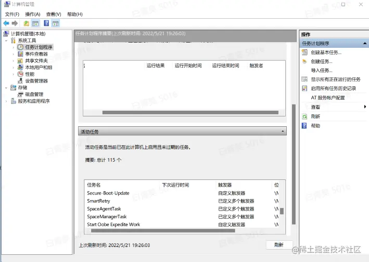Expand the 事件查看器 tree node
Viewport: 369px width, 262px height.
pos(14,54)
